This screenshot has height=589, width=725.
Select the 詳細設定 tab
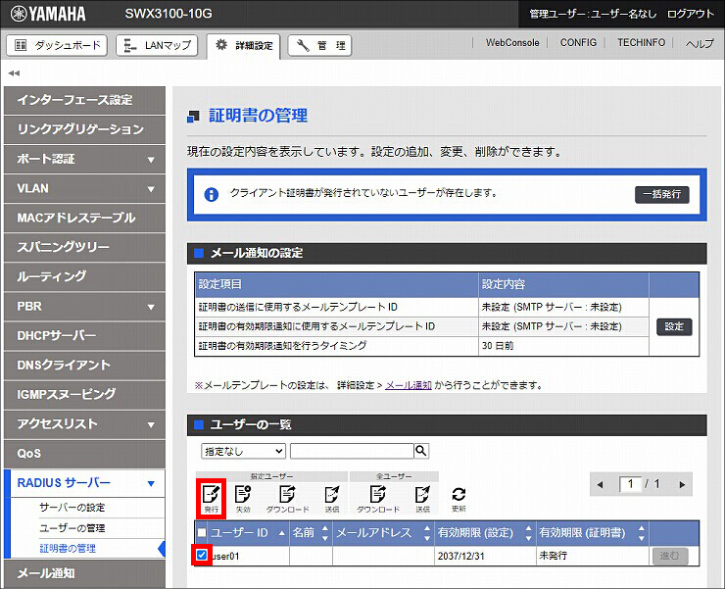tap(243, 45)
